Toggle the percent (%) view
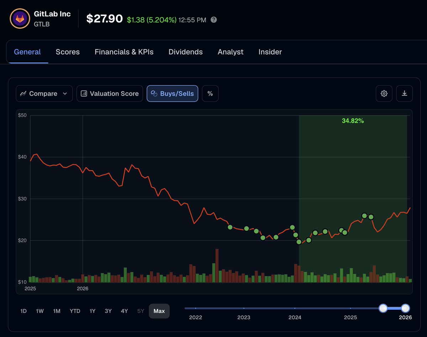The image size is (427, 337). [210, 93]
